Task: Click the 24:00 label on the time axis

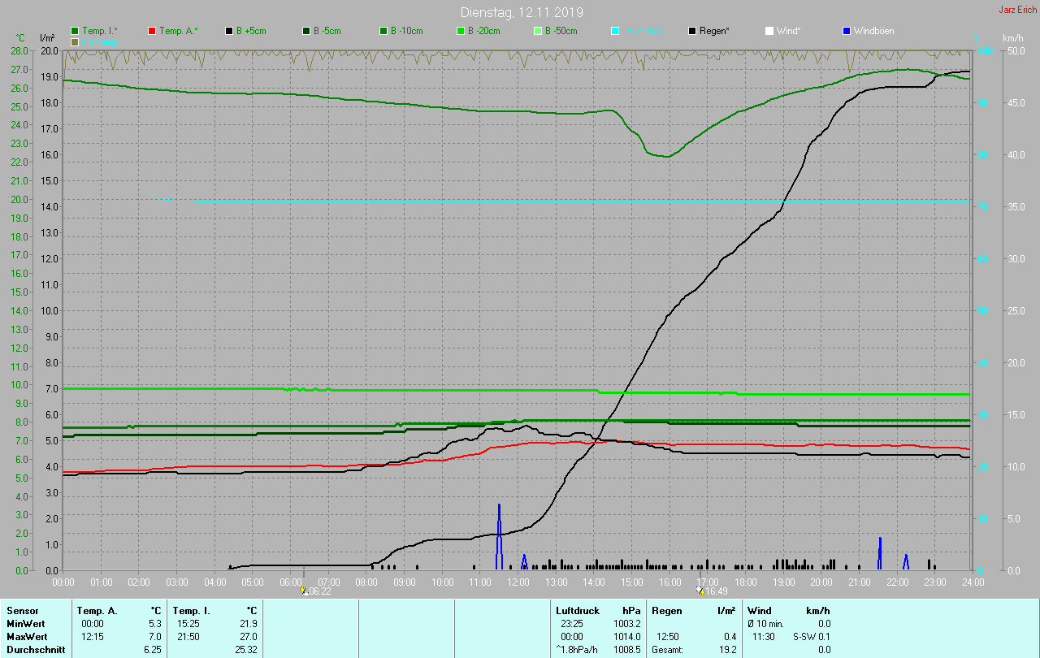Action: pos(973,582)
